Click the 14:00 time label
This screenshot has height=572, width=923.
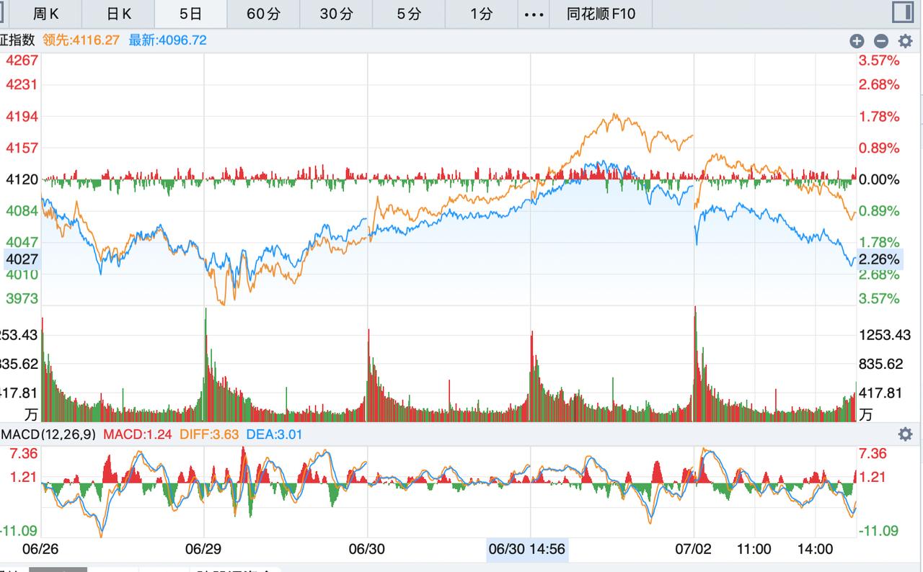815,549
